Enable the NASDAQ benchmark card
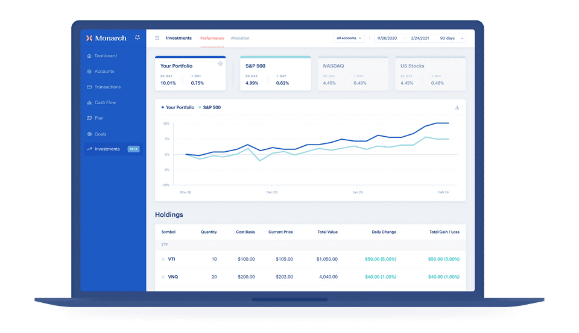The height and width of the screenshot is (333, 579). [353, 73]
